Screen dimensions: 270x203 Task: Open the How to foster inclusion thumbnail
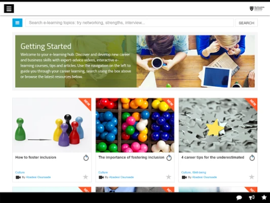pyautogui.click(x=52, y=125)
